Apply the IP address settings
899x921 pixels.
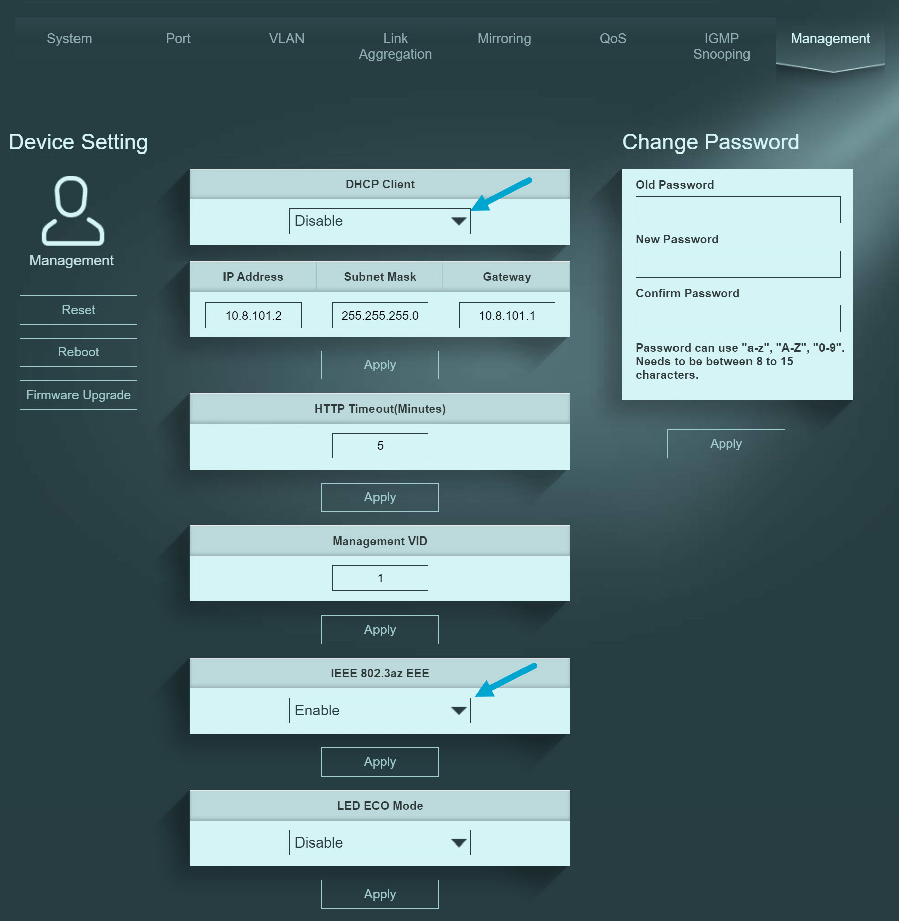coord(380,364)
